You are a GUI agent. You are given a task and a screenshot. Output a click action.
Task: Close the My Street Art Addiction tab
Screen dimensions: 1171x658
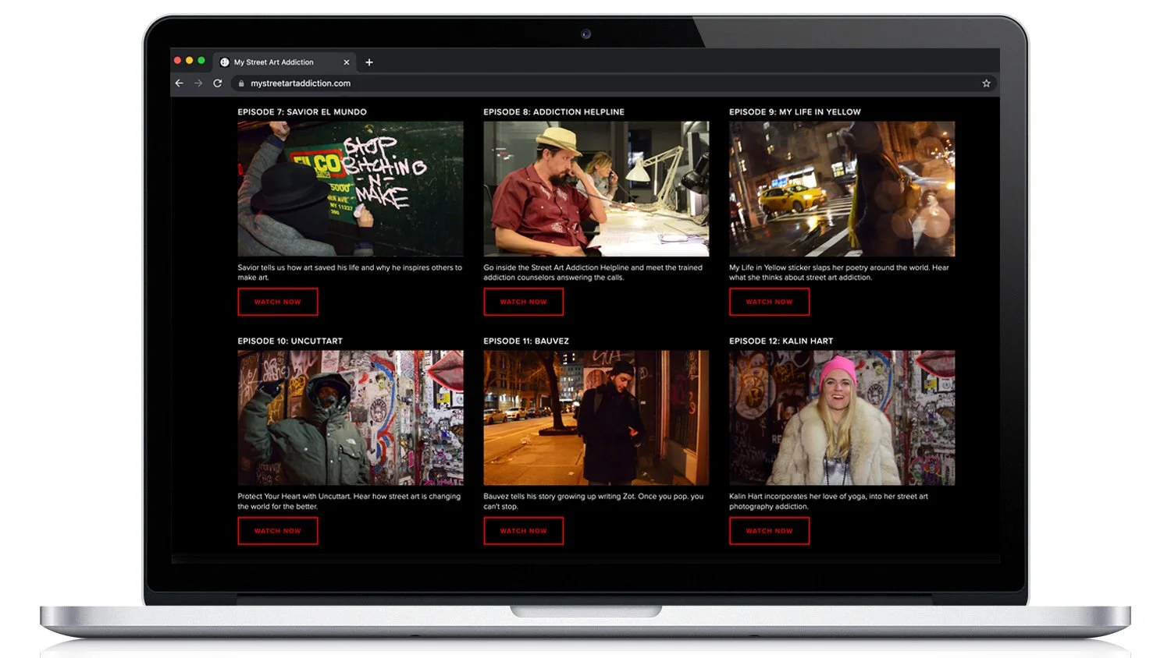[x=347, y=62]
